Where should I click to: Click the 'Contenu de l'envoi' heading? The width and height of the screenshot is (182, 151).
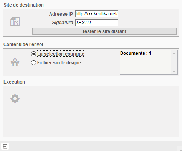pyautogui.click(x=23, y=44)
